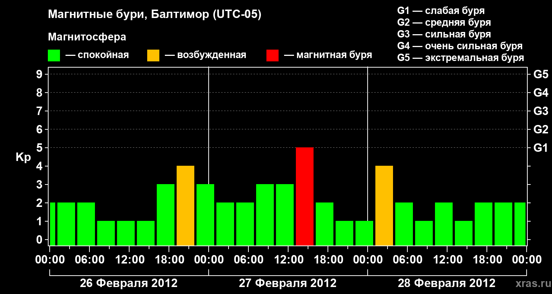552x294 pixels.
Task: Click '06:00' time label of 28 Февраля
Action: click(x=407, y=260)
